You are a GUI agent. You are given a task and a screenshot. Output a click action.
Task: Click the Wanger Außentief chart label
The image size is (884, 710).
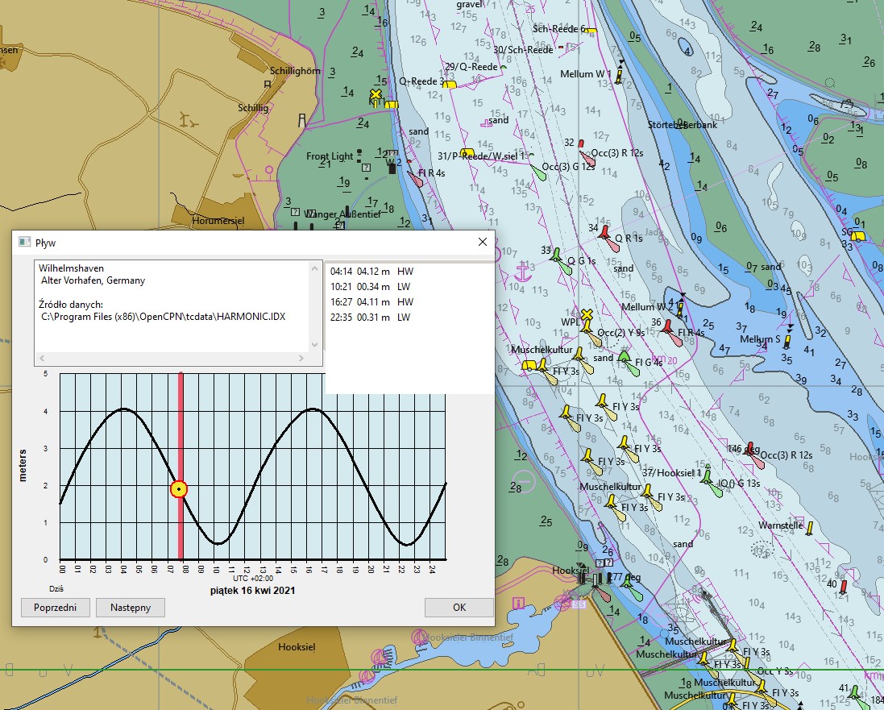(342, 214)
